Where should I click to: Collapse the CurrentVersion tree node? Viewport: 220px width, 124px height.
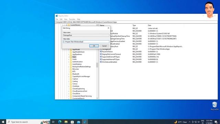pyautogui.click(x=66, y=25)
